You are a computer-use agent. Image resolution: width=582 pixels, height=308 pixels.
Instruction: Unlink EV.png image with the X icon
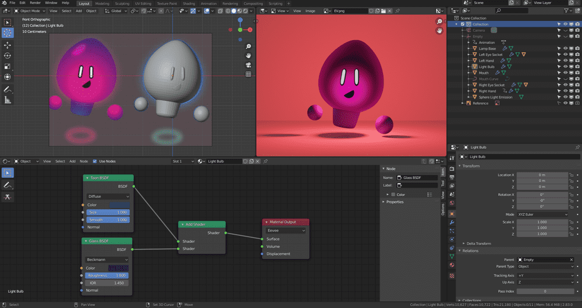389,11
